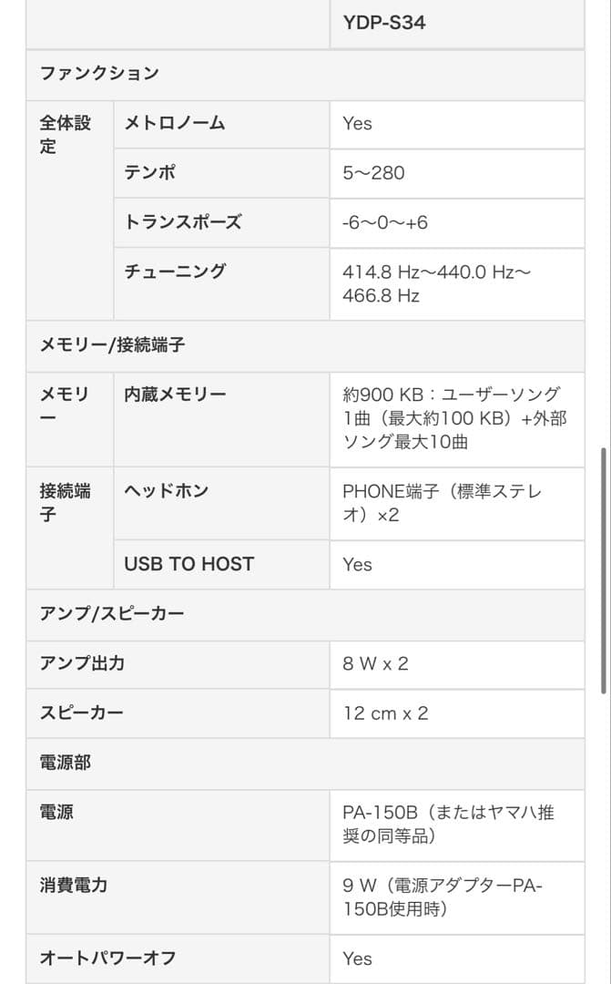Click the トランスポーズ row label
Screen dimensions: 611x984
(x=182, y=221)
